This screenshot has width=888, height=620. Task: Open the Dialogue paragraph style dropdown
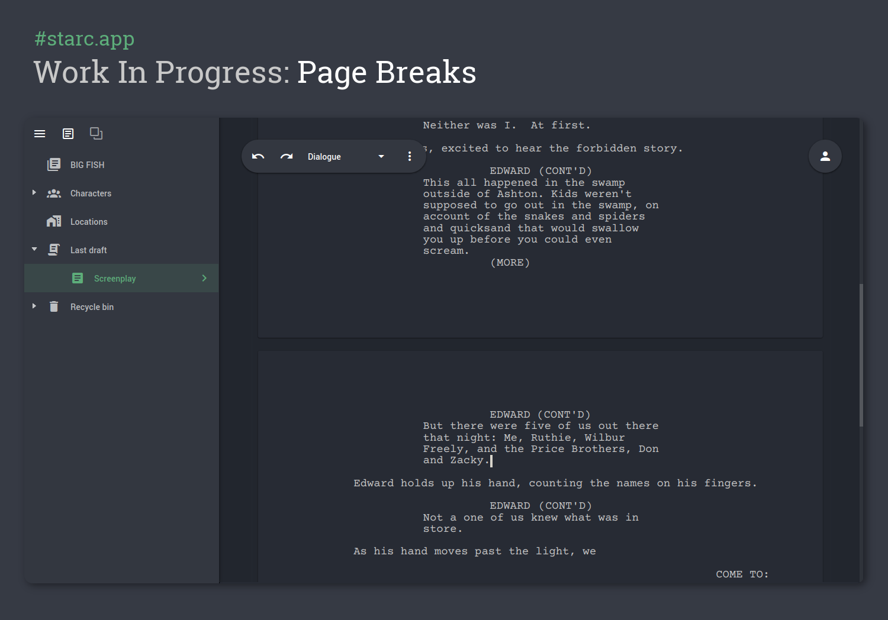click(x=346, y=156)
